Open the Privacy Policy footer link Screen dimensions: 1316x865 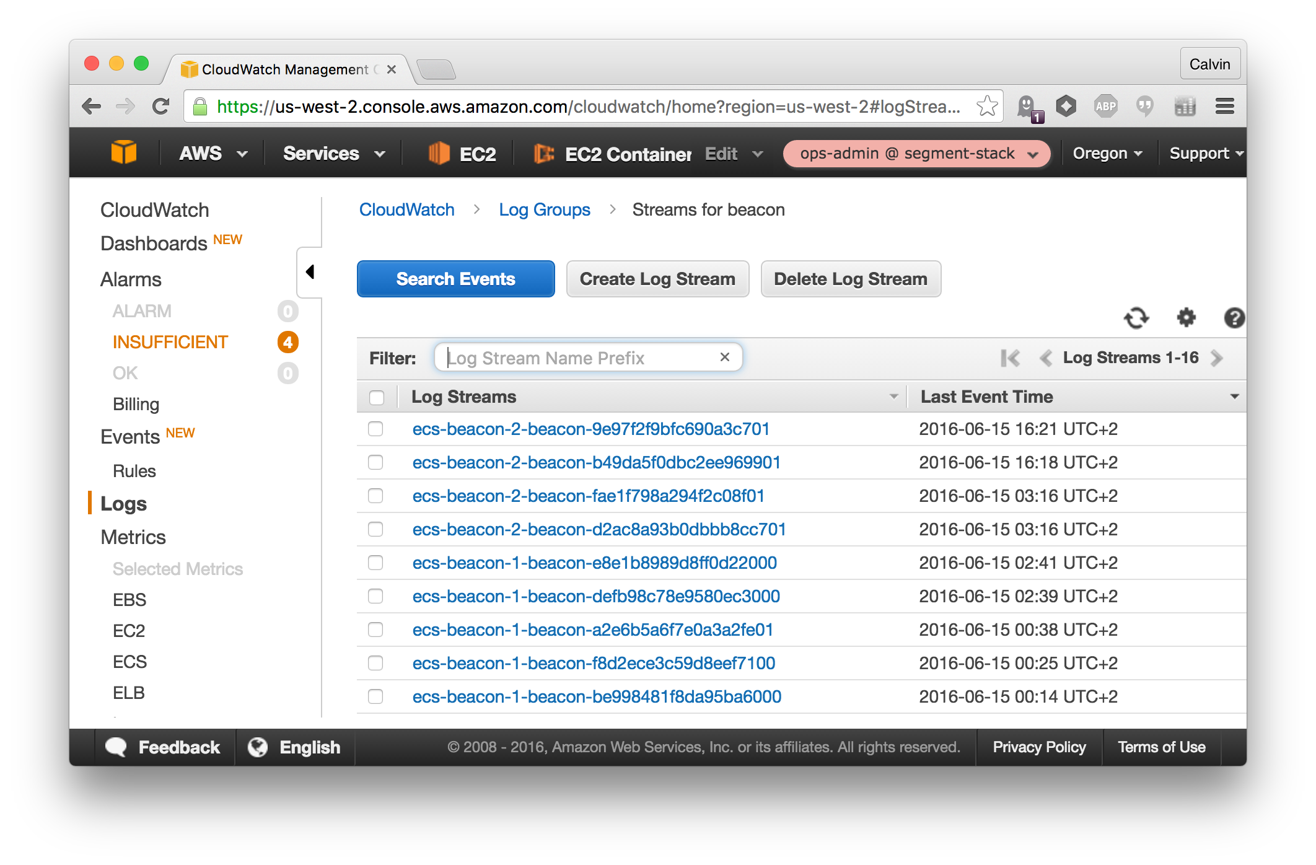coord(1039,747)
